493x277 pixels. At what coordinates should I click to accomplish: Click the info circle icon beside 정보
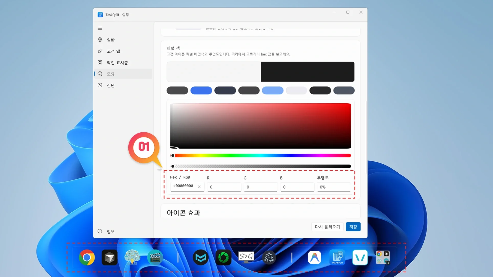pyautogui.click(x=100, y=231)
